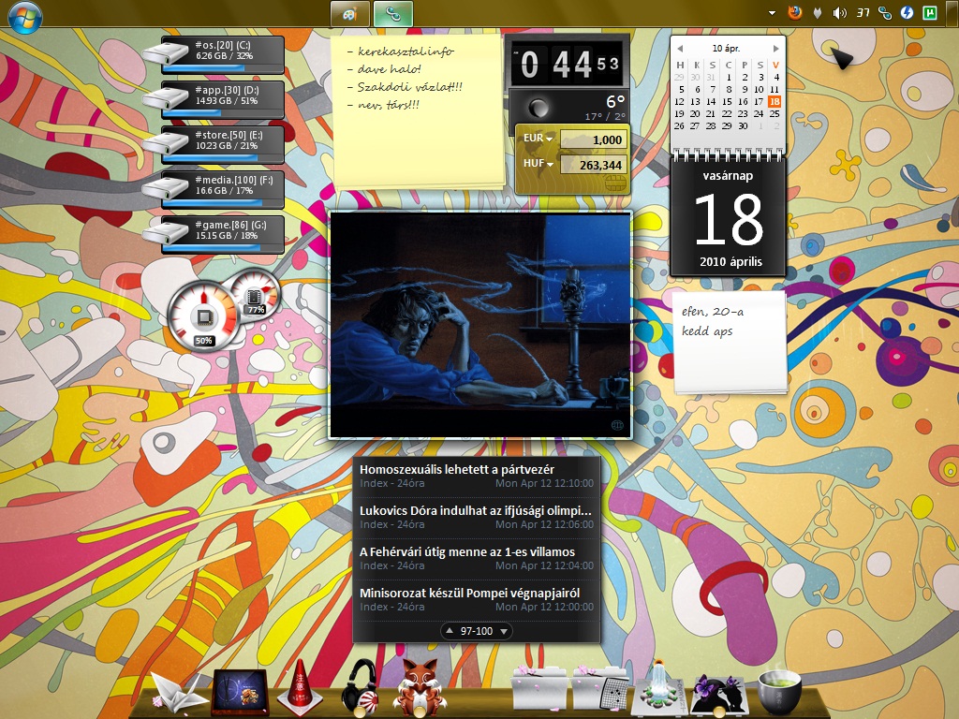Screen dimensions: 959x719
Task: Click the globe icon in currency gadget
Action: click(615, 183)
